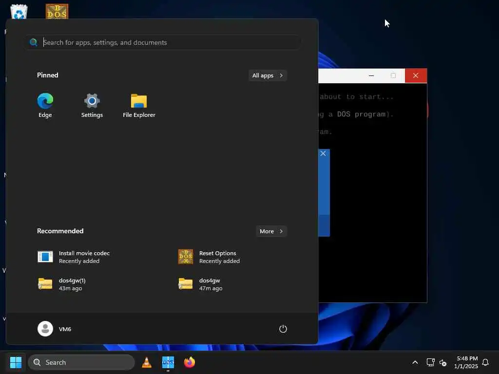Maximize the DOS console window
The image size is (499, 374).
click(x=393, y=75)
